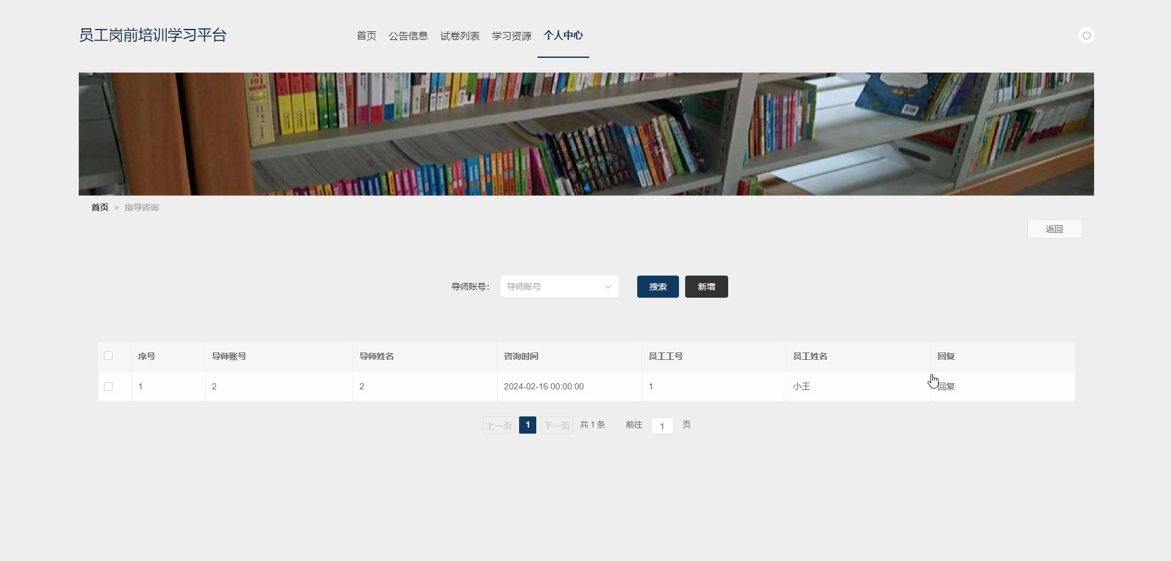Click the 员工岗前培训学习平台 site title
Screen dimensions: 1171x561
[x=153, y=35]
